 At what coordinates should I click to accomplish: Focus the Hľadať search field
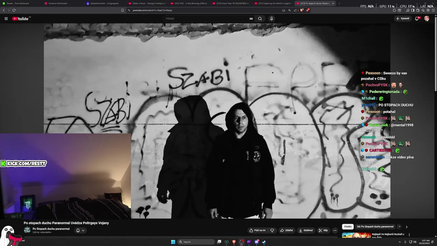coord(207,19)
